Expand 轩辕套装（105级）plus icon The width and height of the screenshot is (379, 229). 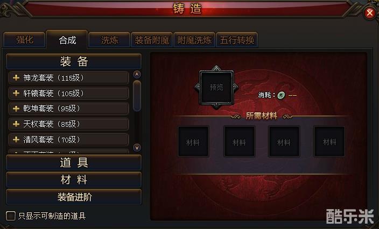[x=16, y=93]
